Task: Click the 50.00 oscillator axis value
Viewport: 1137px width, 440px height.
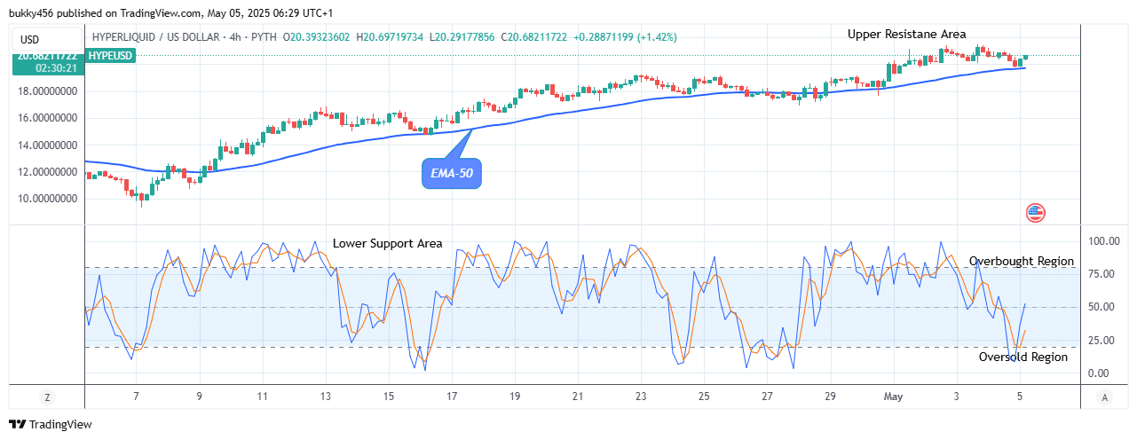Action: click(x=1100, y=307)
